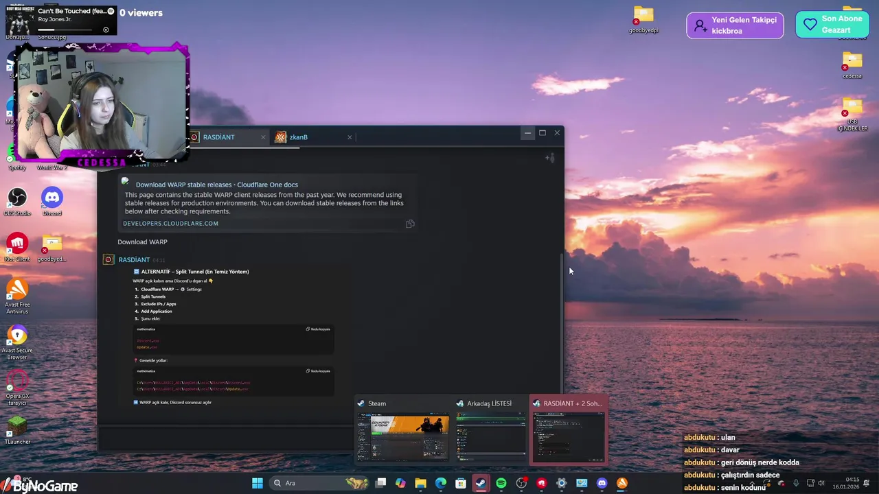Open the DEVELOPERS.CLOUDFLARE.COM link
Viewport: 879px width, 494px height.
click(170, 224)
